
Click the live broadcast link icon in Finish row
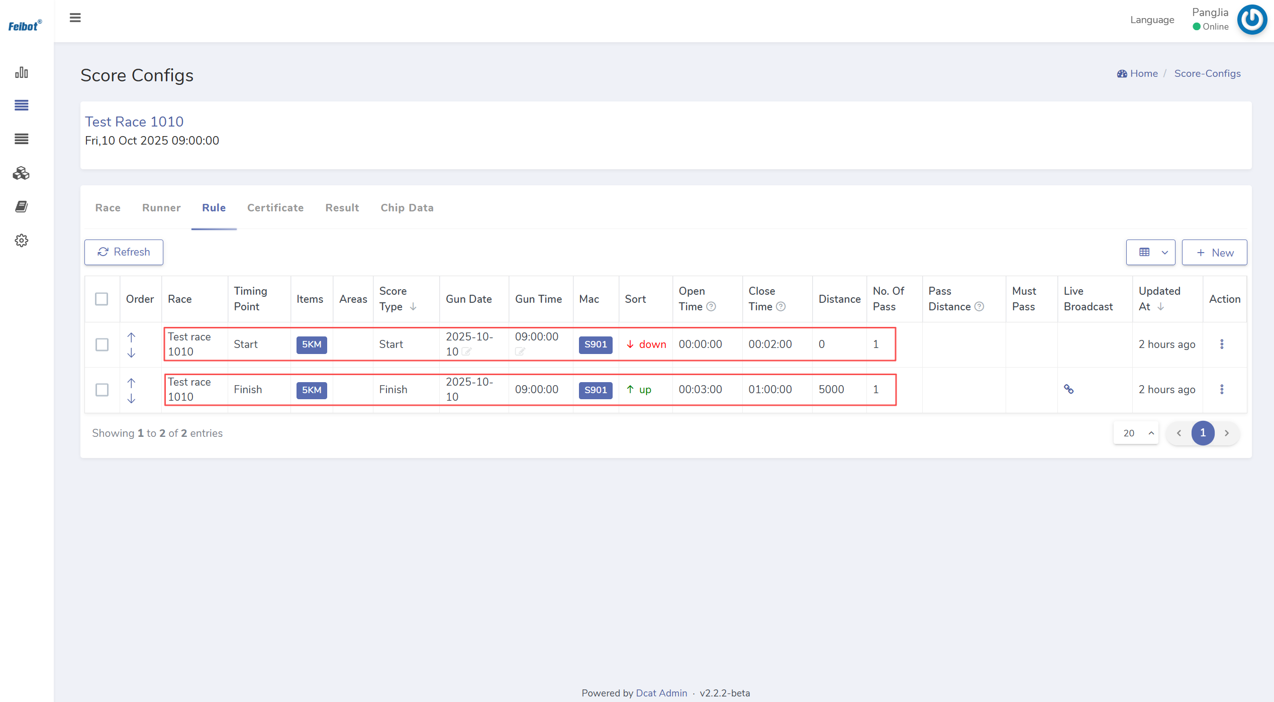(x=1068, y=389)
